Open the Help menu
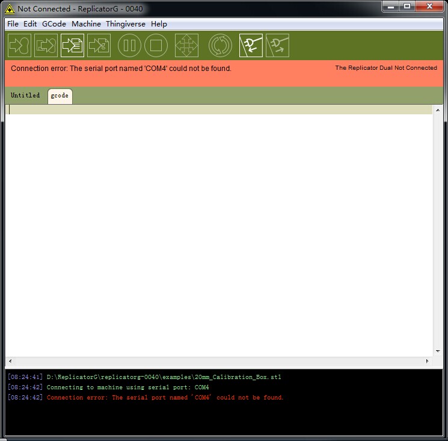Screen dimensions: 448x441 tap(159, 24)
